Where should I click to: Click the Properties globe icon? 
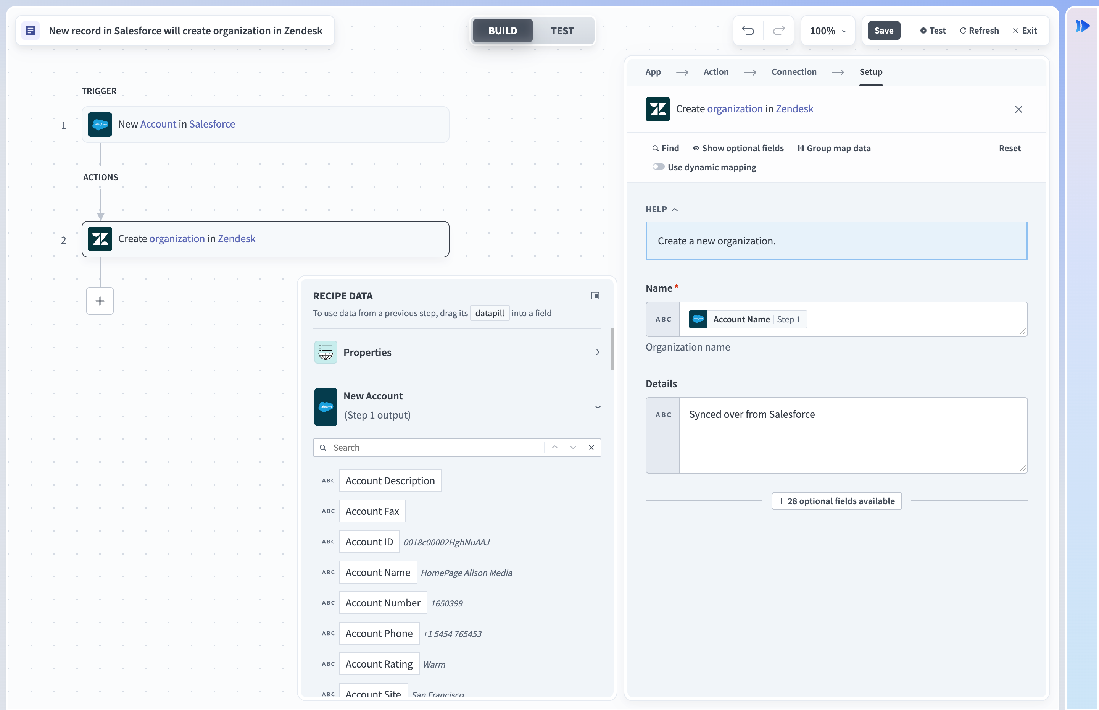[326, 352]
